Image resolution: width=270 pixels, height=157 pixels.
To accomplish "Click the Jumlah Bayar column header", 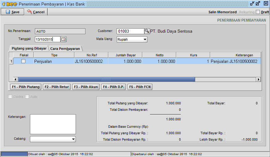I will click(x=125, y=55).
